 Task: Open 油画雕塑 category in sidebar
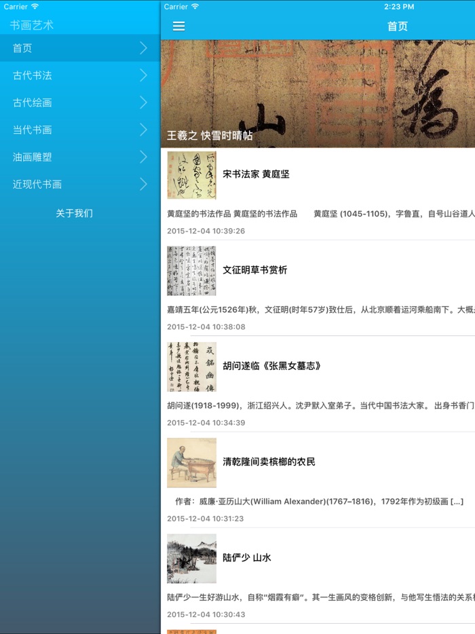[x=80, y=157]
